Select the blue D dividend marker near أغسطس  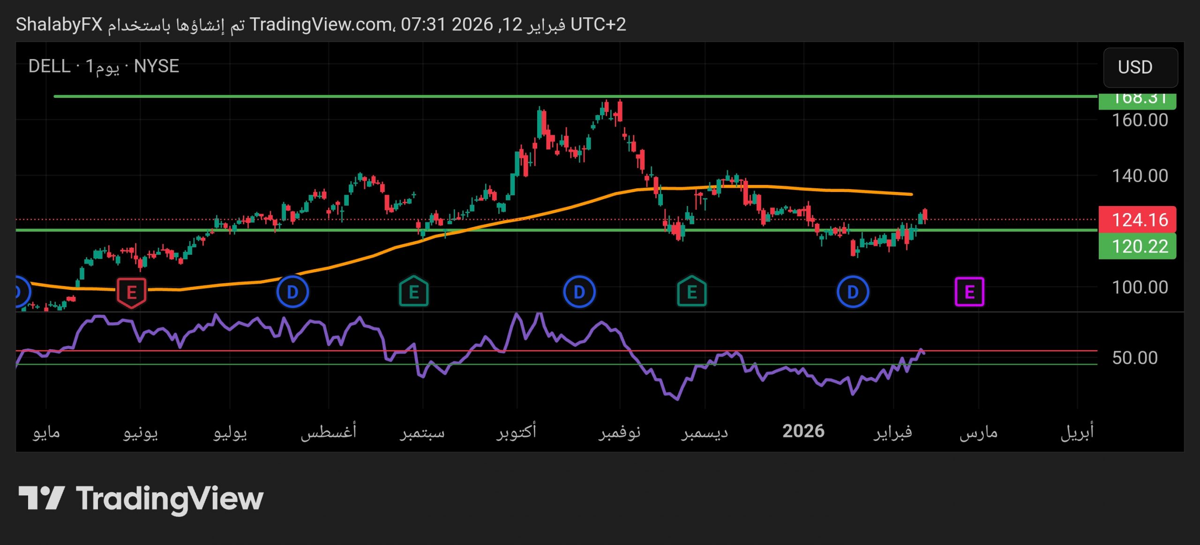click(292, 291)
